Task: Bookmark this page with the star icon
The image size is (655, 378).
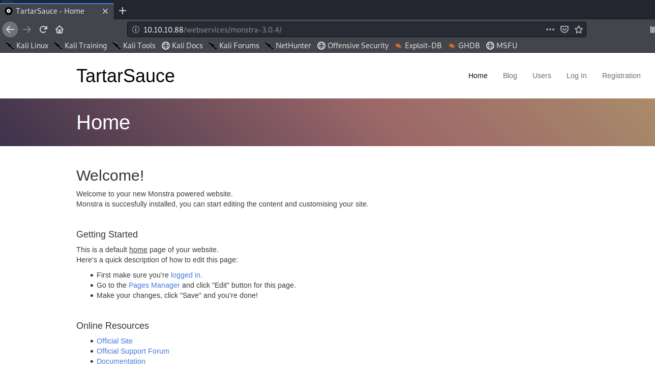Action: click(x=578, y=29)
